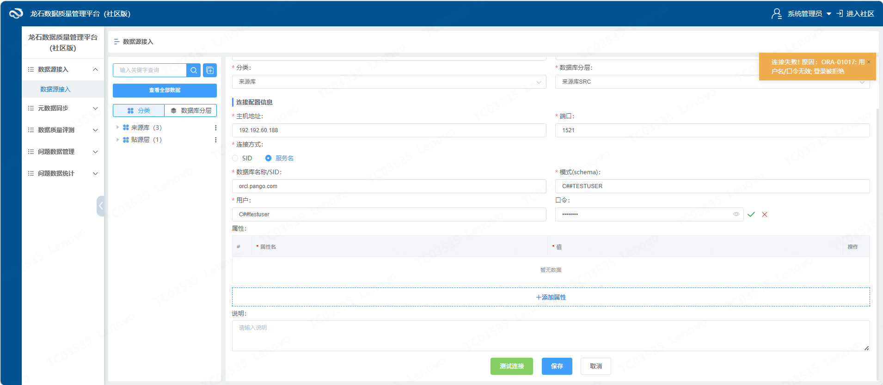Expand the 来源库 tree node

[x=117, y=128]
